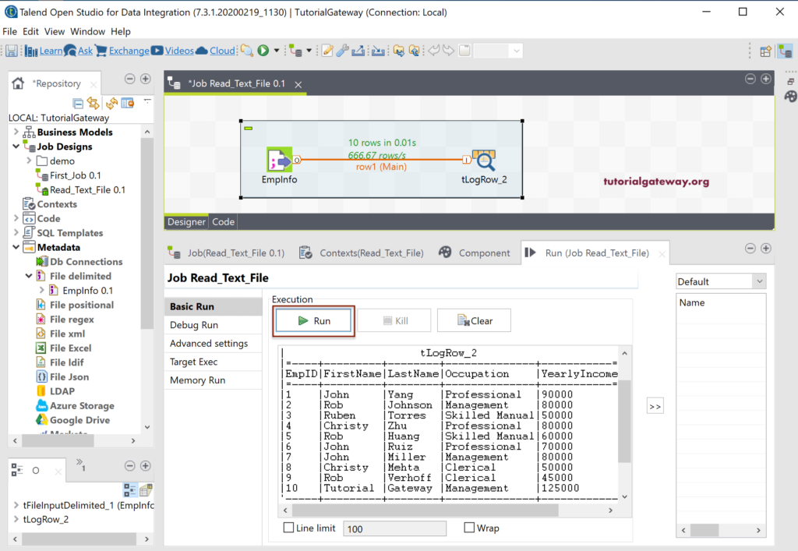798x551 pixels.
Task: Click the Integration perspective icon at top right
Action: [785, 51]
